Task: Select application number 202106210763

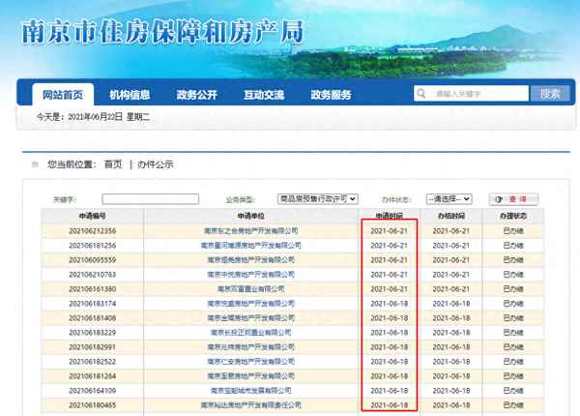Action: 93,275
